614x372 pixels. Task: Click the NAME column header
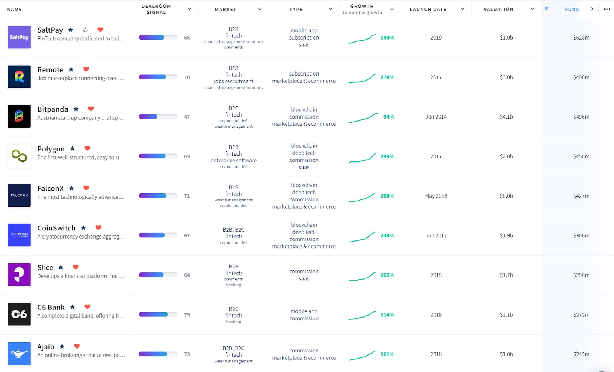[x=15, y=9]
